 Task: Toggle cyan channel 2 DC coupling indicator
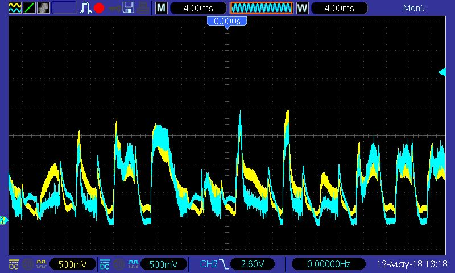point(105,264)
